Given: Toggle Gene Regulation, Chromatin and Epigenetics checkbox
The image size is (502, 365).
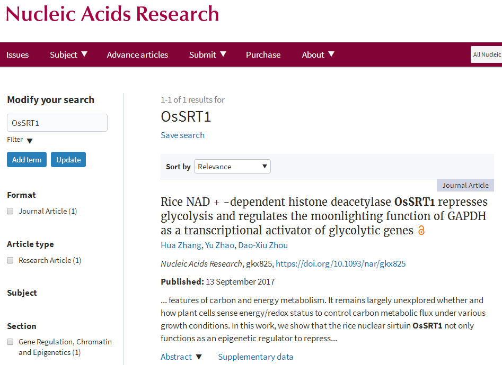Looking at the screenshot, I should (10, 342).
